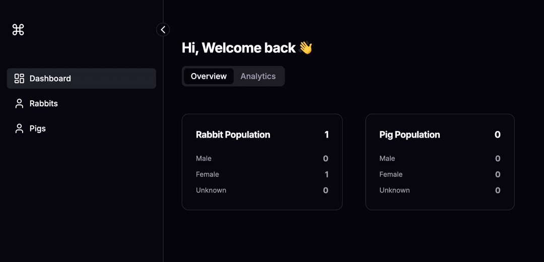Open the Dashboard sidebar item
The height and width of the screenshot is (262, 544).
pyautogui.click(x=82, y=79)
